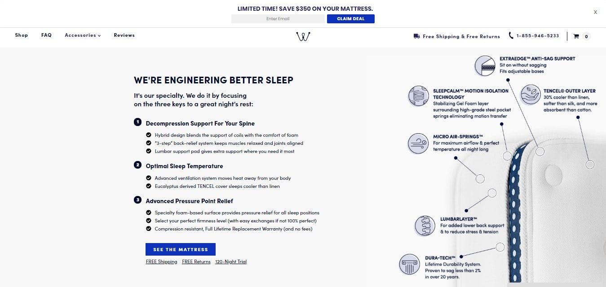The image size is (606, 287).
Task: Open the FREE Returns link
Action: (x=196, y=261)
